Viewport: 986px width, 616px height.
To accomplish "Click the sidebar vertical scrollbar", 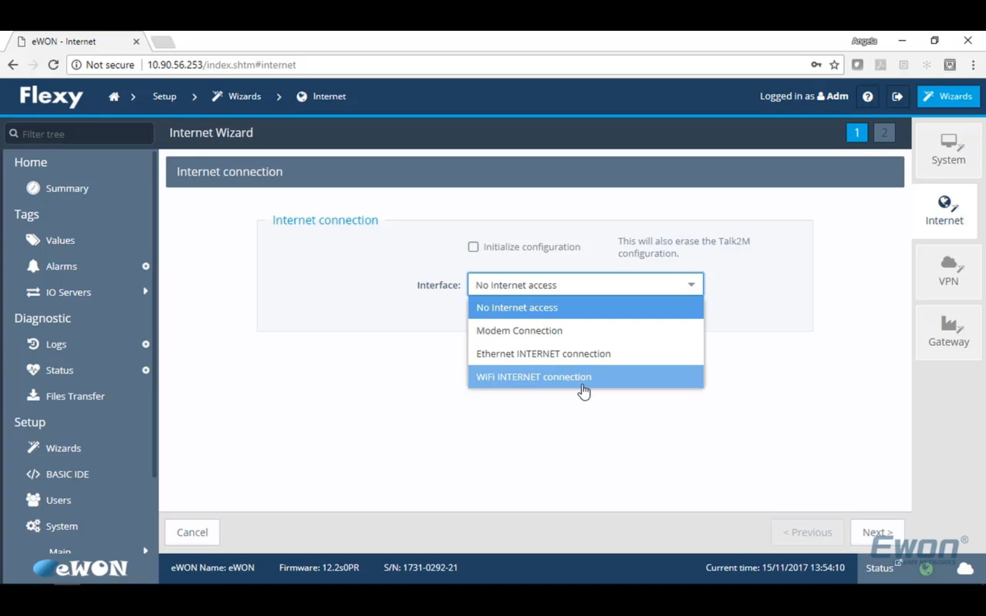I will point(154,314).
